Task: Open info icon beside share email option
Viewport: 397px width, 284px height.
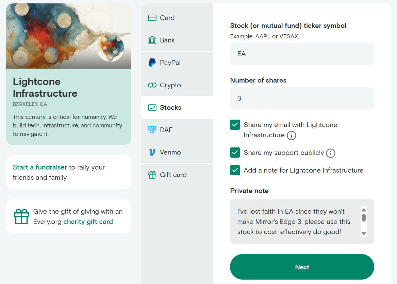Action: click(x=291, y=136)
